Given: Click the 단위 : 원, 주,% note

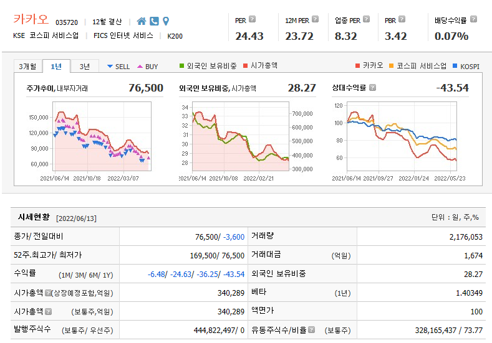Looking at the screenshot, I should (455, 217).
